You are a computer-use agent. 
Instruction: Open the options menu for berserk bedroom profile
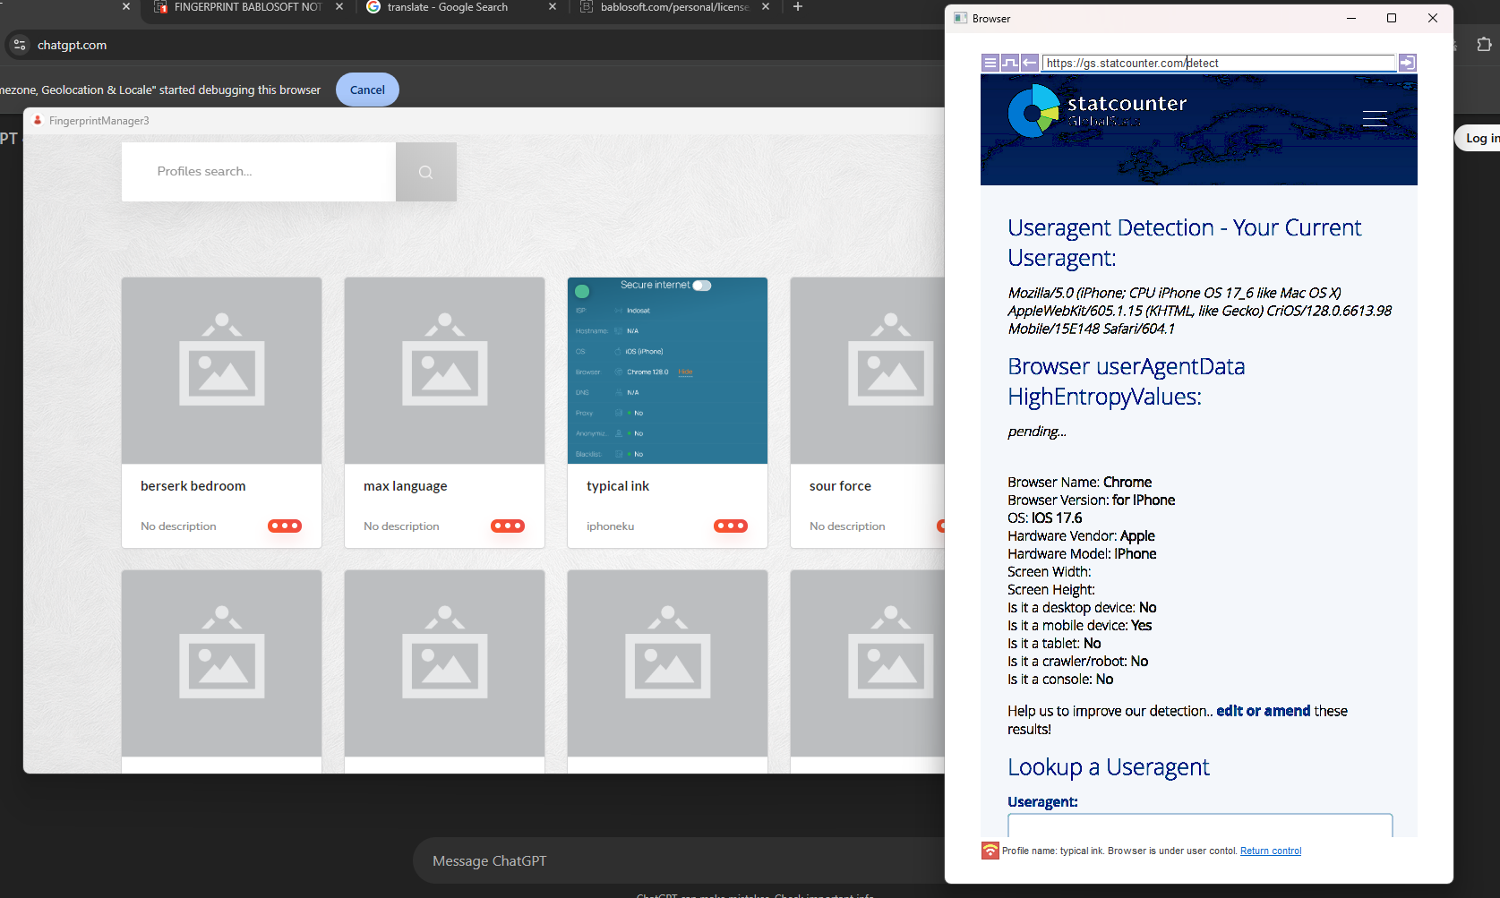tap(285, 526)
